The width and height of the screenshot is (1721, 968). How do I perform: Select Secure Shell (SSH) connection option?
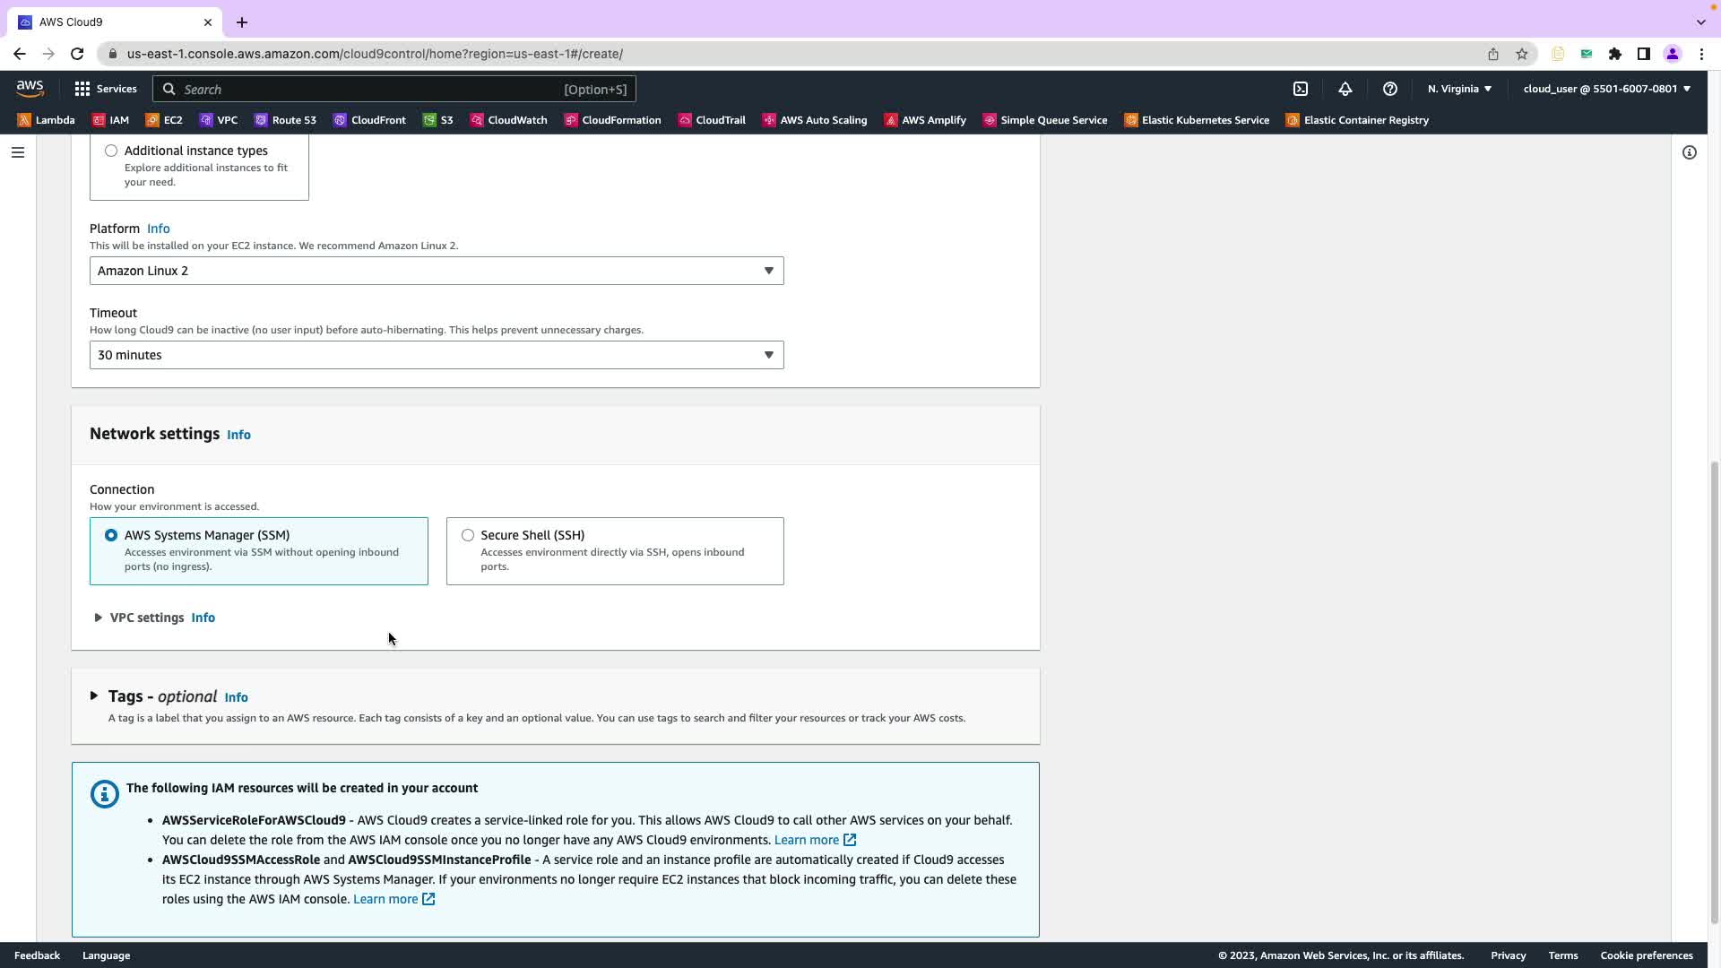pyautogui.click(x=468, y=535)
